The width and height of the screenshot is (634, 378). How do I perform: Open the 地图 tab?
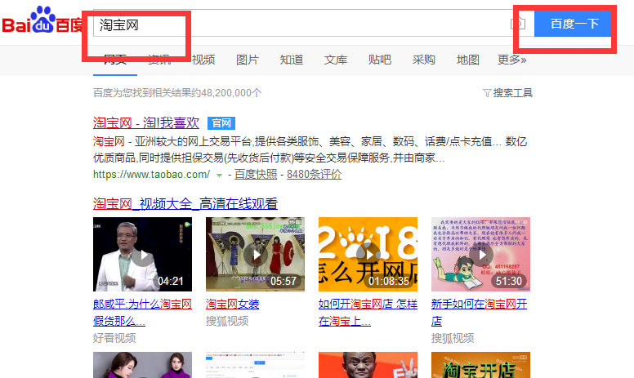point(468,60)
